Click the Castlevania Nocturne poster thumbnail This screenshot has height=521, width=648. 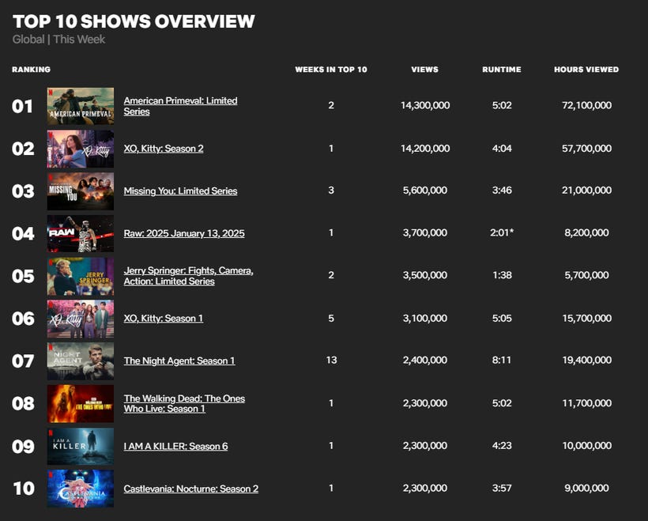(80, 489)
